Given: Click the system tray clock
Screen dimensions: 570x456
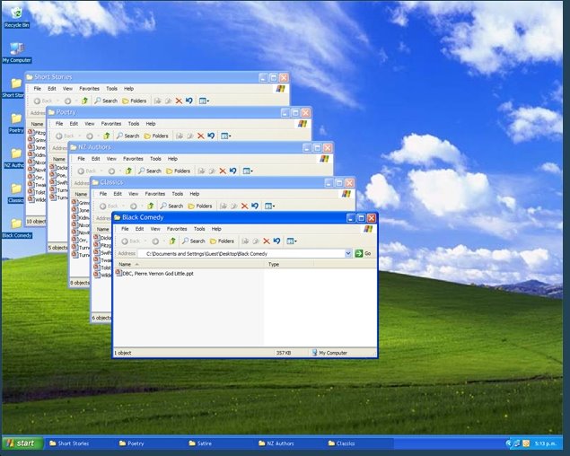Looking at the screenshot, I should (545, 443).
